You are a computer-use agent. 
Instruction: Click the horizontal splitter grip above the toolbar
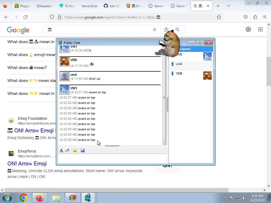tap(112, 146)
